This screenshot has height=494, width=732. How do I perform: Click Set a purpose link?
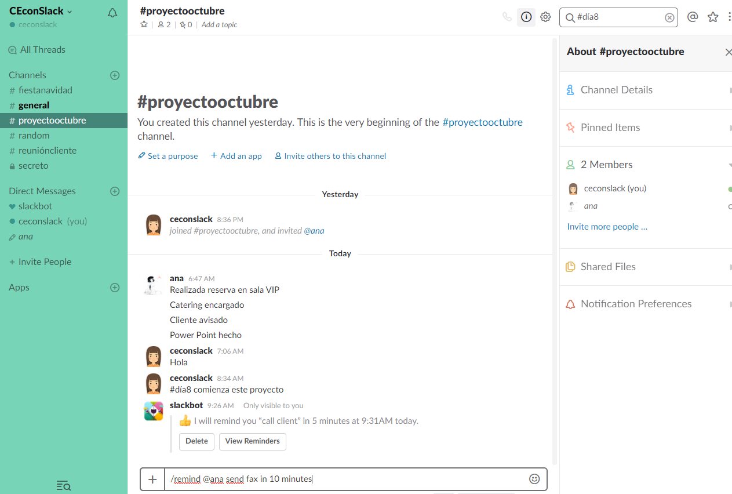coord(168,156)
